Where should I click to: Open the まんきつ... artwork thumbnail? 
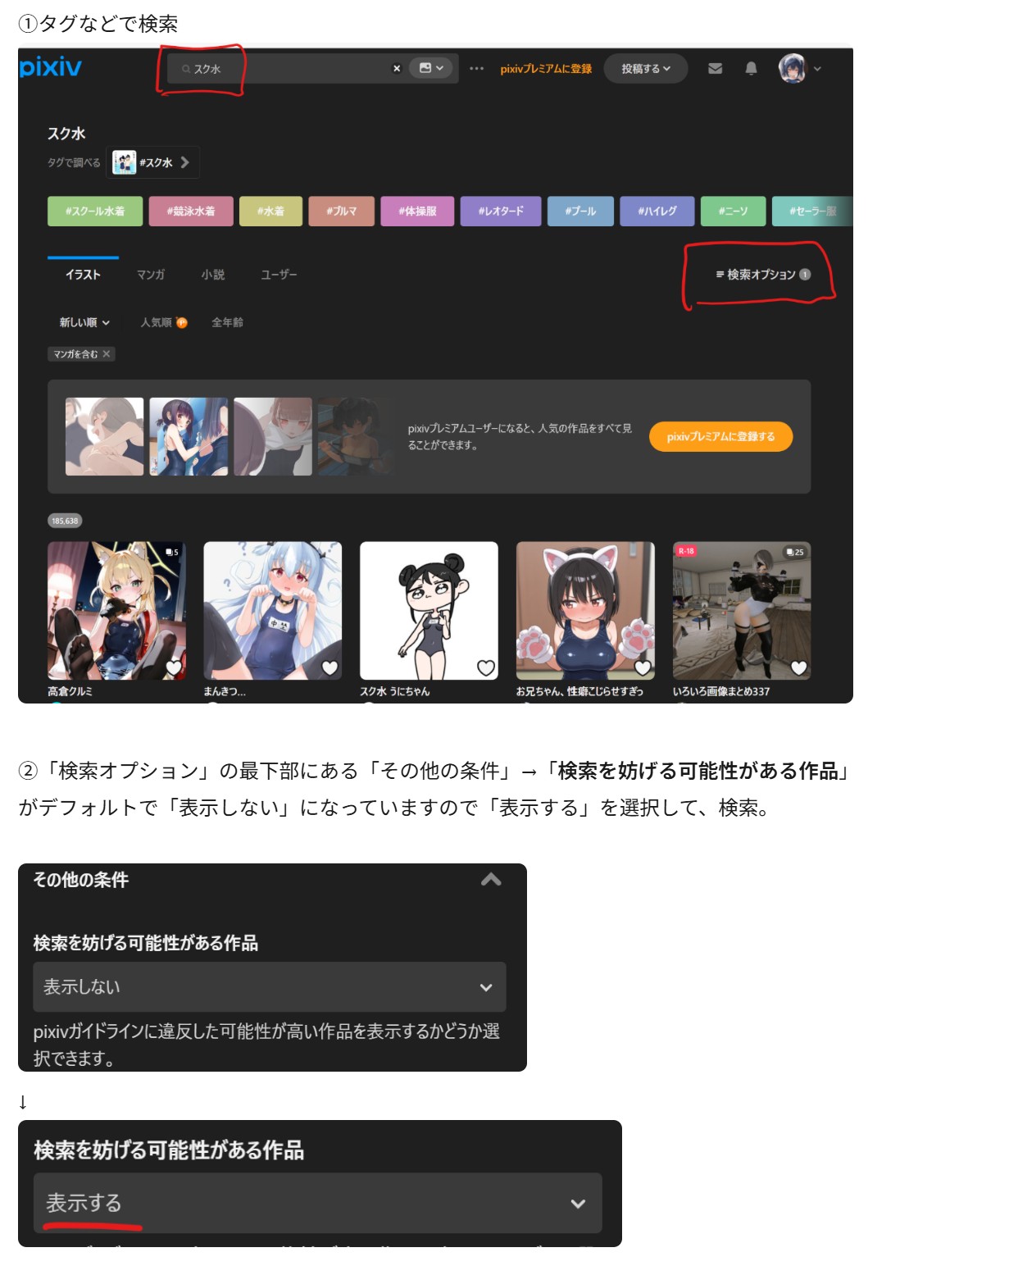point(273,611)
